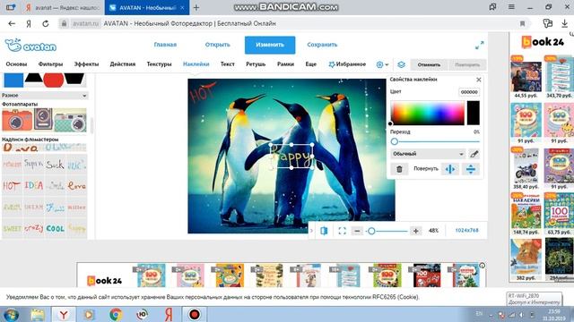Screen dimensions: 574x322
Task: Switch to the Основы tab
Action: click(16, 64)
